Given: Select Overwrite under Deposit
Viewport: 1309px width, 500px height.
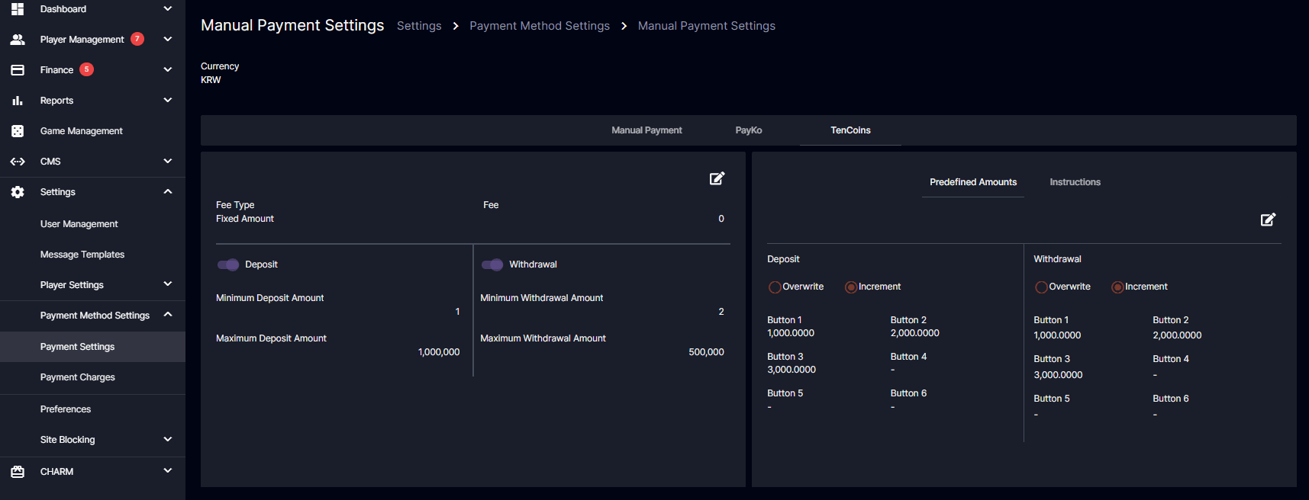Looking at the screenshot, I should point(775,287).
